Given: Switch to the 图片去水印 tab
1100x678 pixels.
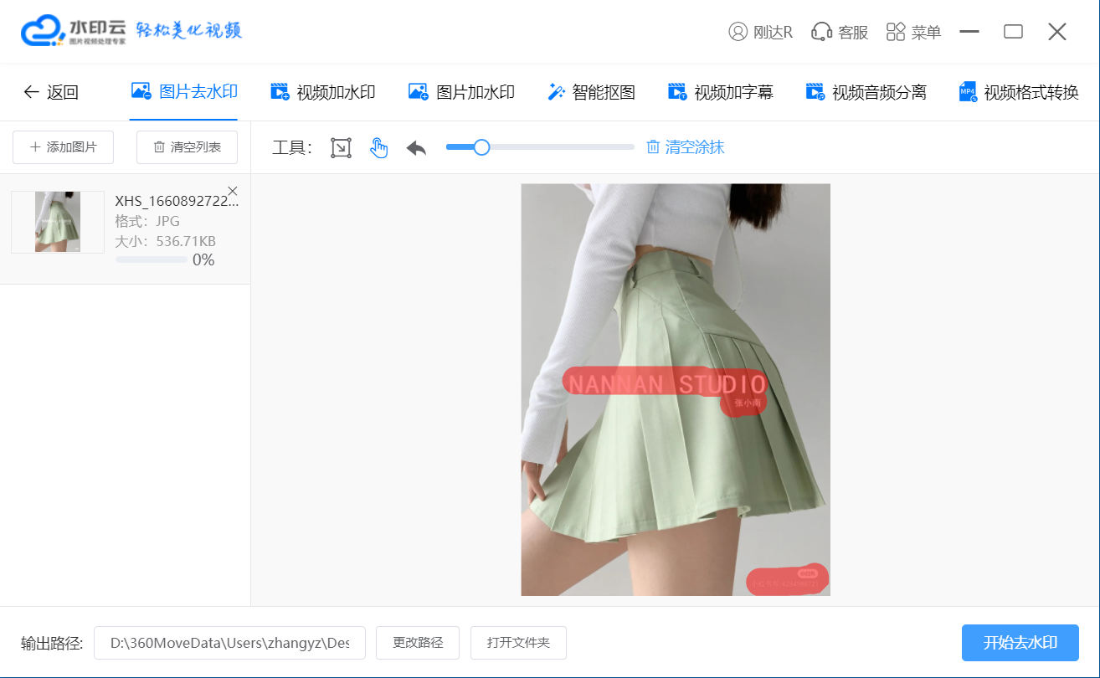Looking at the screenshot, I should pyautogui.click(x=184, y=92).
